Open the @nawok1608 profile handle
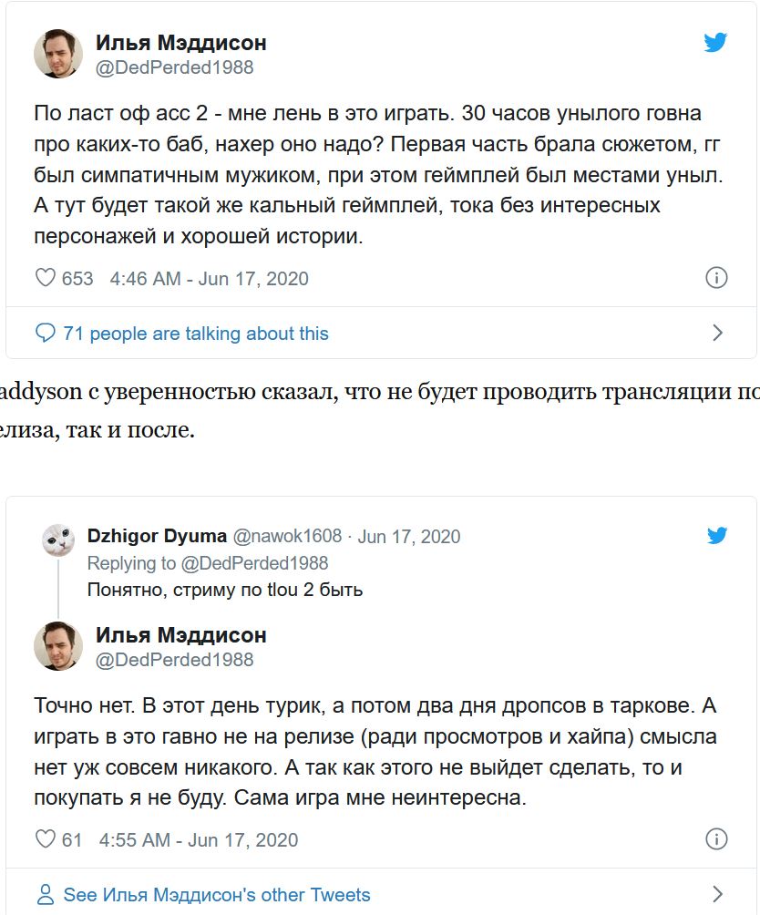This screenshot has height=915, width=760. 287,536
